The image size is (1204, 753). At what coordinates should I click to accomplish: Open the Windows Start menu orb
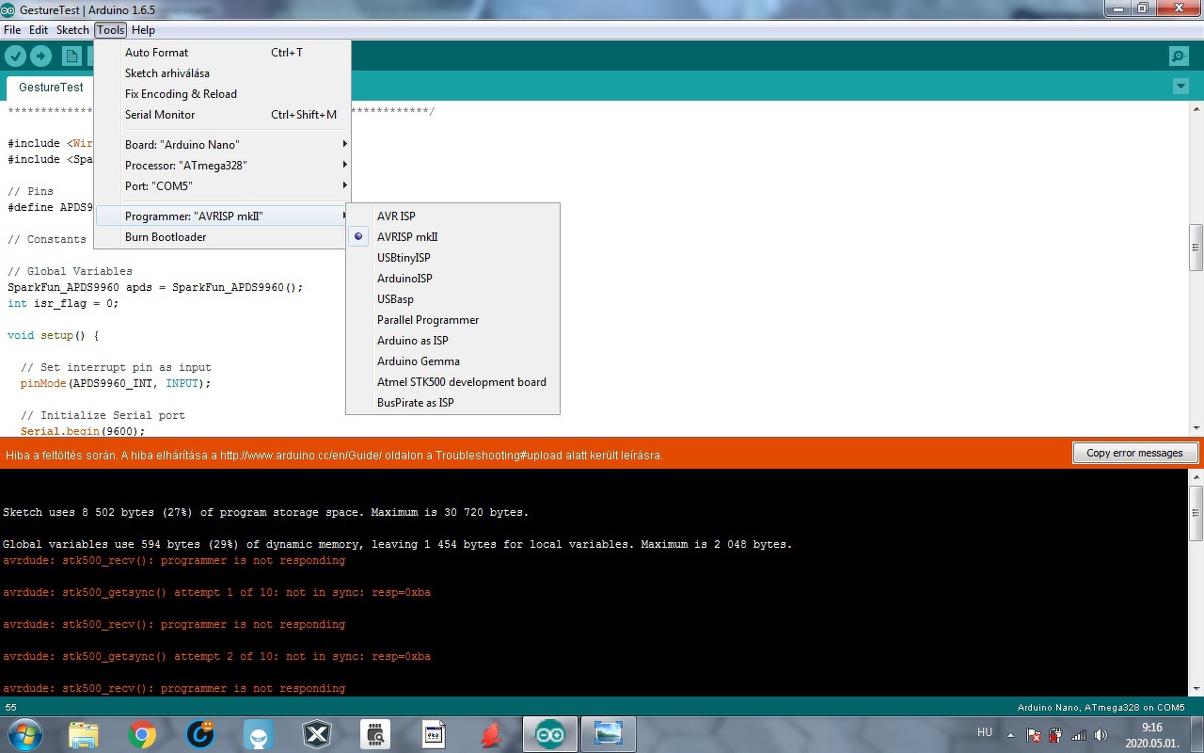click(24, 734)
